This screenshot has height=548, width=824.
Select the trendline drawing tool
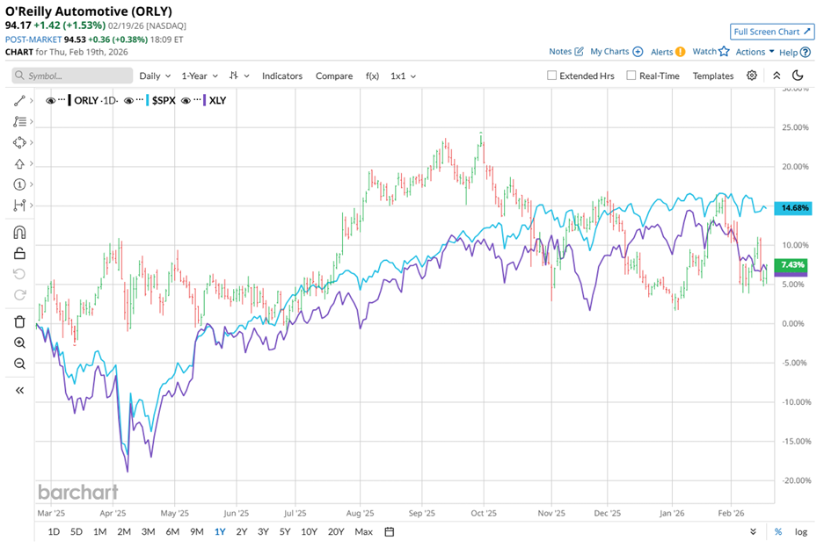pyautogui.click(x=18, y=99)
